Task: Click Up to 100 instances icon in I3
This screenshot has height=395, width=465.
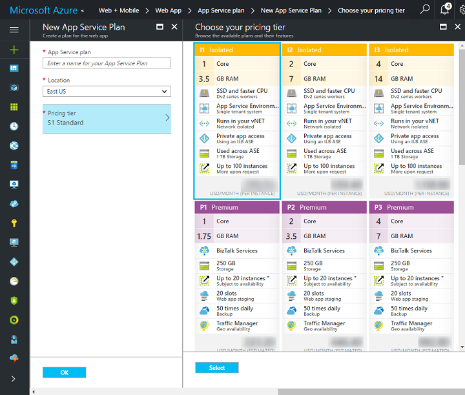Action: (x=378, y=168)
